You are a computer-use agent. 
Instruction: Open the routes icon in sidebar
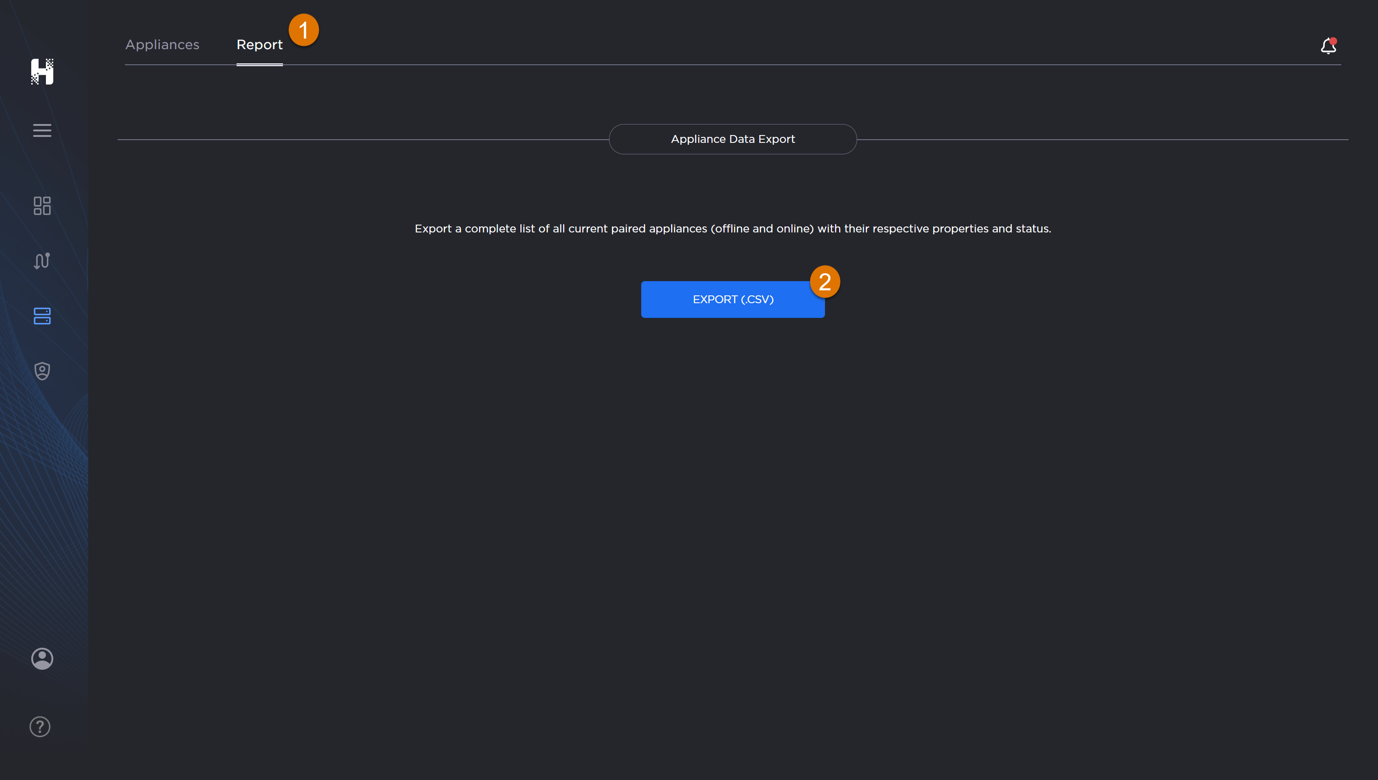click(x=42, y=261)
